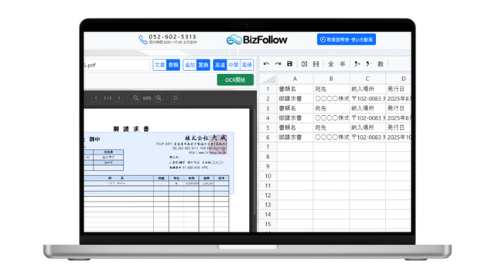Click cell C4 containing 〒102-0083
The height and width of the screenshot is (278, 495).
(x=367, y=118)
